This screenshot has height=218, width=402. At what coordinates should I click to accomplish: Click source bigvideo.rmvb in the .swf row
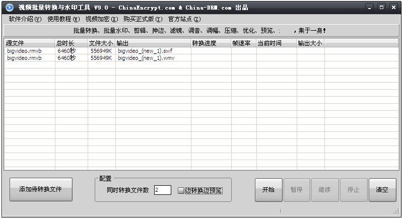(x=24, y=51)
